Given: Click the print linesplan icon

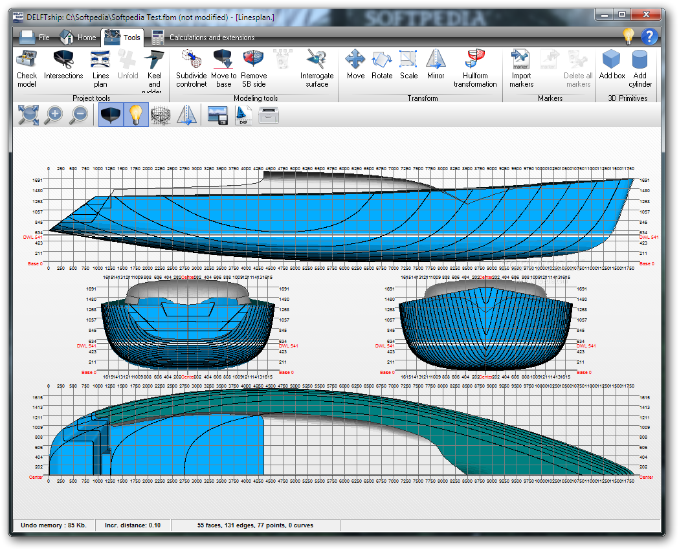Looking at the screenshot, I should pos(269,115).
